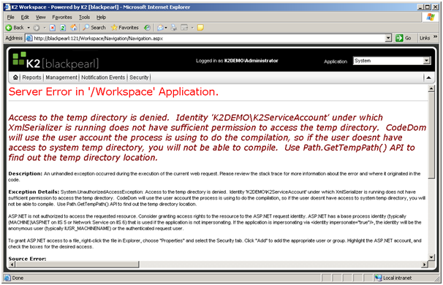Open the Management navigation item

61,77
